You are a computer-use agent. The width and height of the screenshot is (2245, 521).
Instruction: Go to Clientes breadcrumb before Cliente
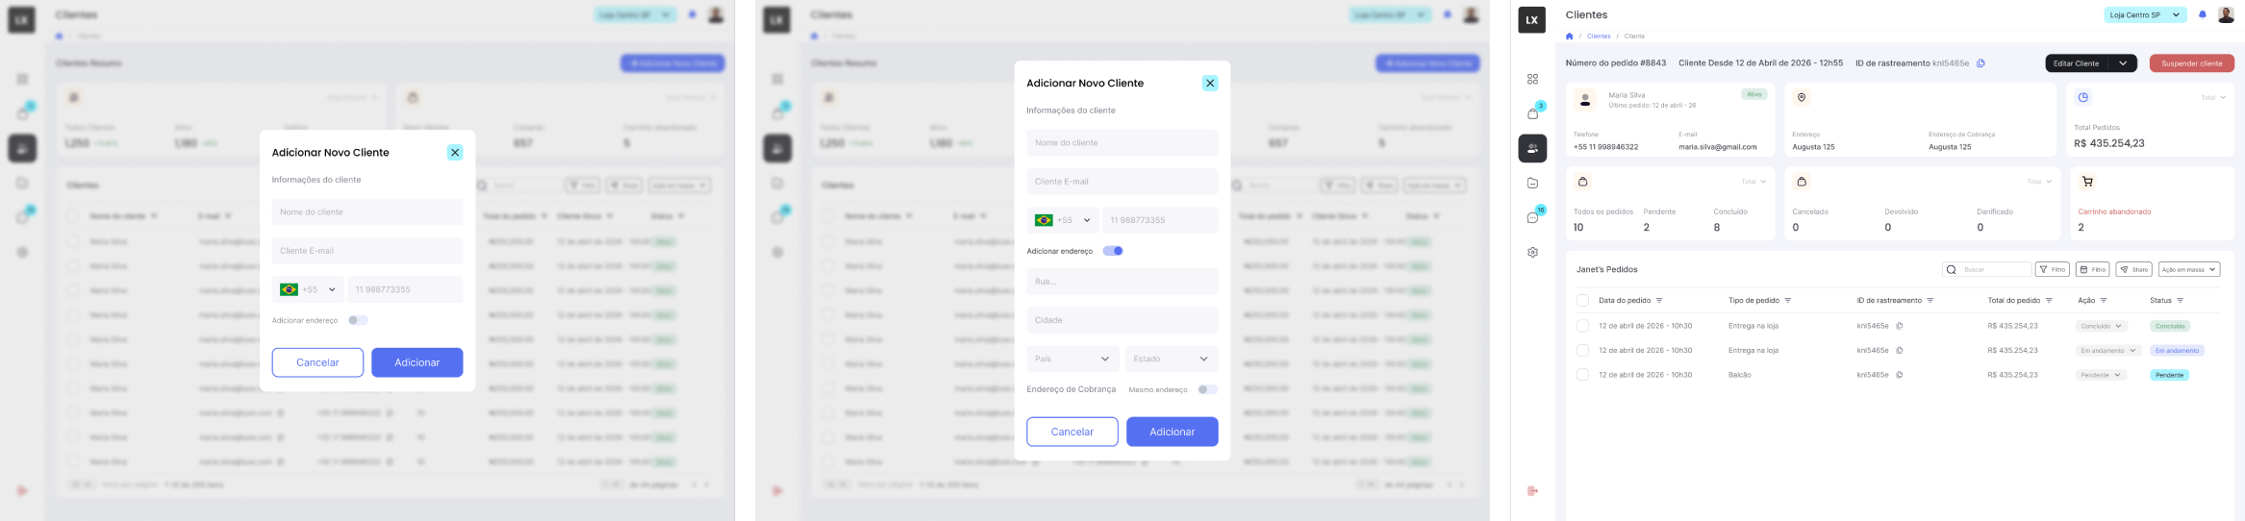(x=1599, y=37)
